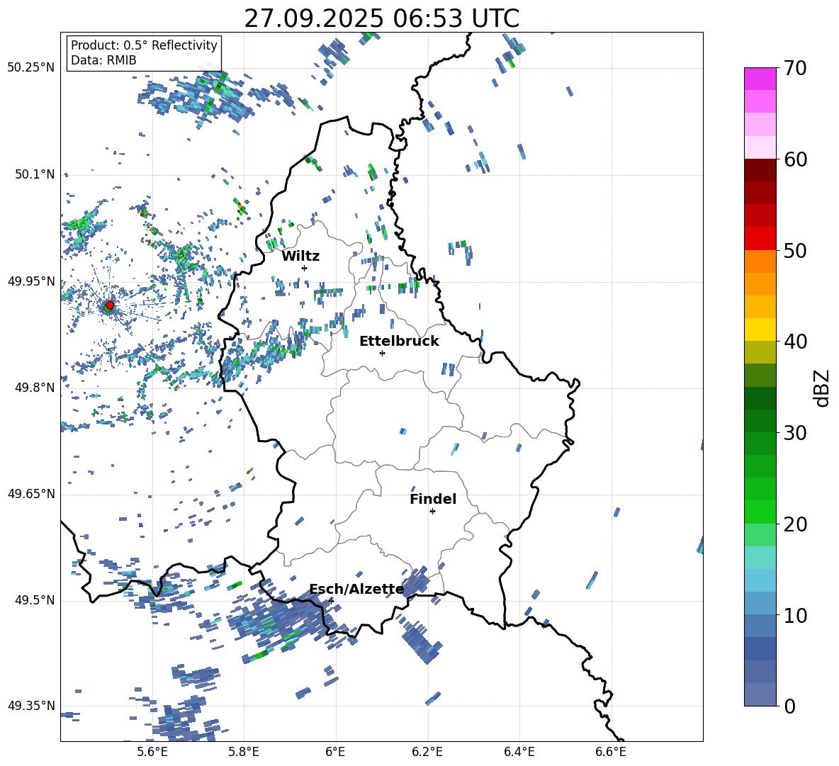Screen dimensions: 839x766
Task: Click the 6.6°E longitude label
Action: tap(611, 752)
